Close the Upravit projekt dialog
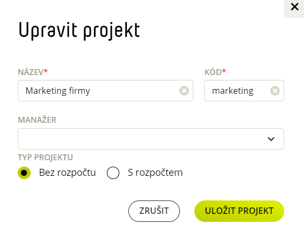This screenshot has width=304, height=231. 294,7
